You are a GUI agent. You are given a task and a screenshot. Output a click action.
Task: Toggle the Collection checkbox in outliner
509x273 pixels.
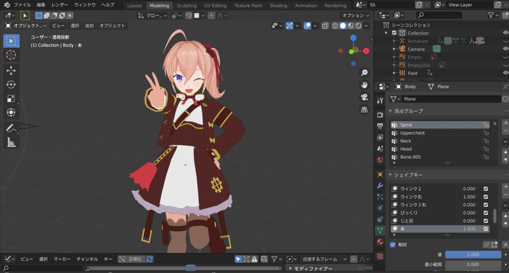(394, 33)
